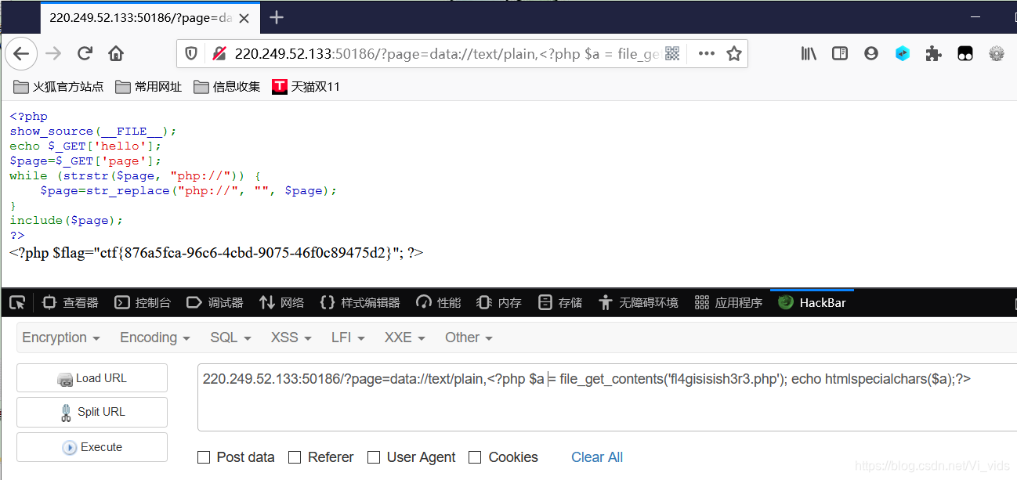The image size is (1017, 480).
Task: Switch to the 性能 performance tab
Action: tap(438, 302)
